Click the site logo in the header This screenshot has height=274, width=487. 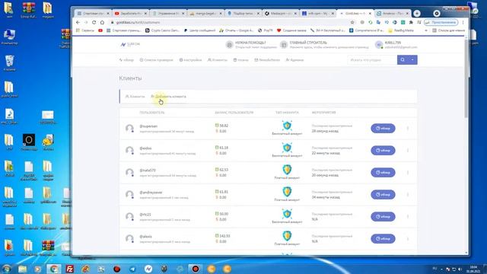130,44
